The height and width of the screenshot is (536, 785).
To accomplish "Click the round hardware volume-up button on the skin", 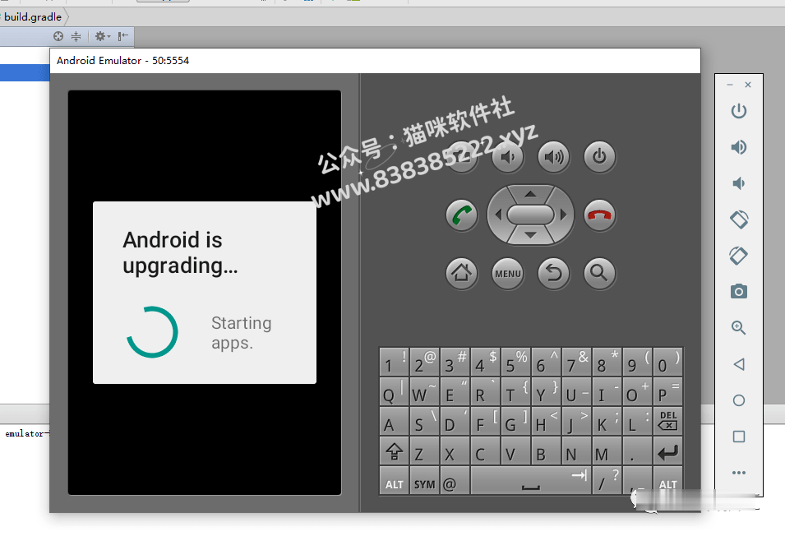I will coord(554,157).
